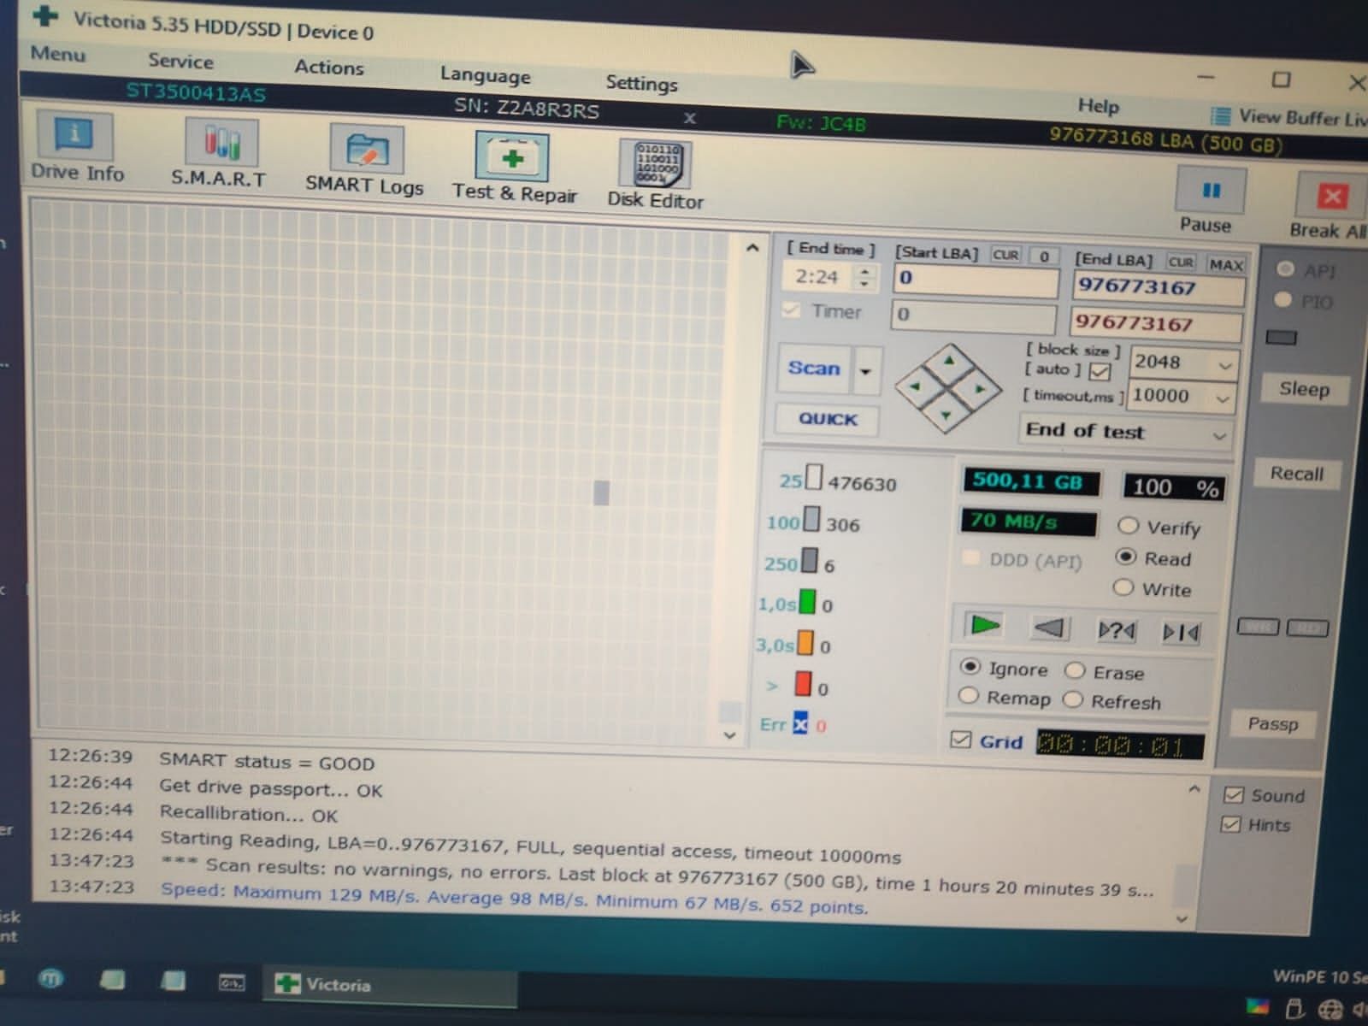Open the Settings menu

click(641, 83)
